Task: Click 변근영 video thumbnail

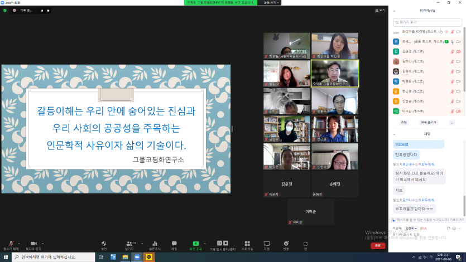Action: [x=335, y=129]
